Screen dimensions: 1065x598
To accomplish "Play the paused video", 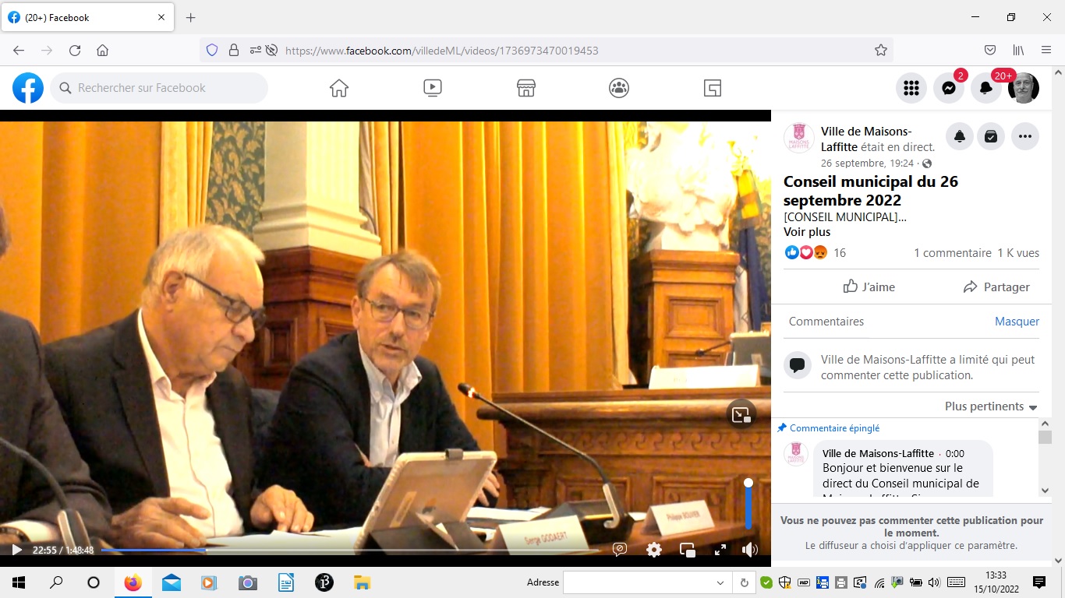I will (16, 550).
